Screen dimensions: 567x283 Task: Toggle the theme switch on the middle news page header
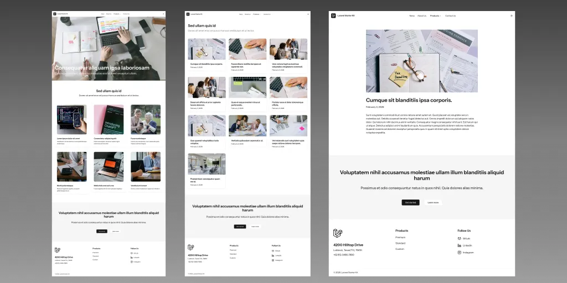pos(308,14)
